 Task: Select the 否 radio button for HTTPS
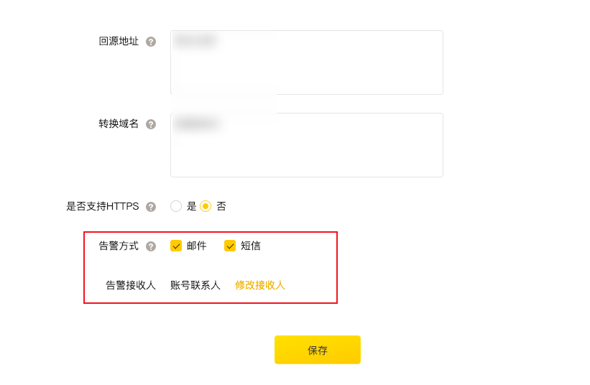coord(206,206)
